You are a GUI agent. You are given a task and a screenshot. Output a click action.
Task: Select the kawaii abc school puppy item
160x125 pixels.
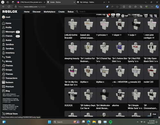click(88, 25)
